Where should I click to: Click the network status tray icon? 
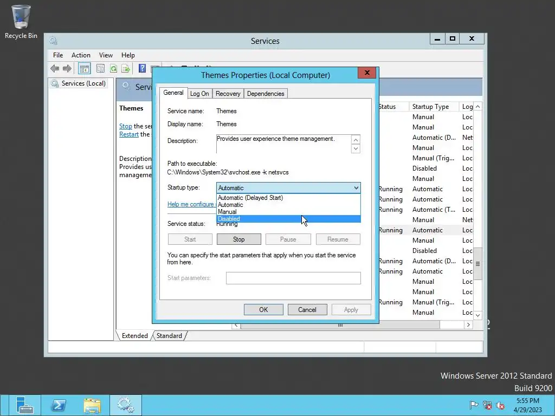click(487, 405)
